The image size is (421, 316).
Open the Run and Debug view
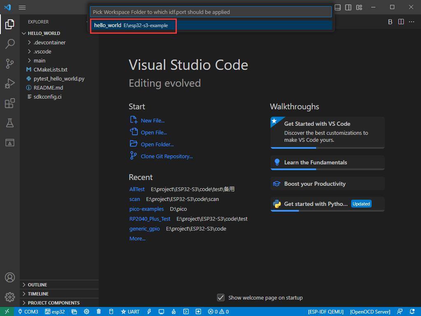[x=10, y=83]
